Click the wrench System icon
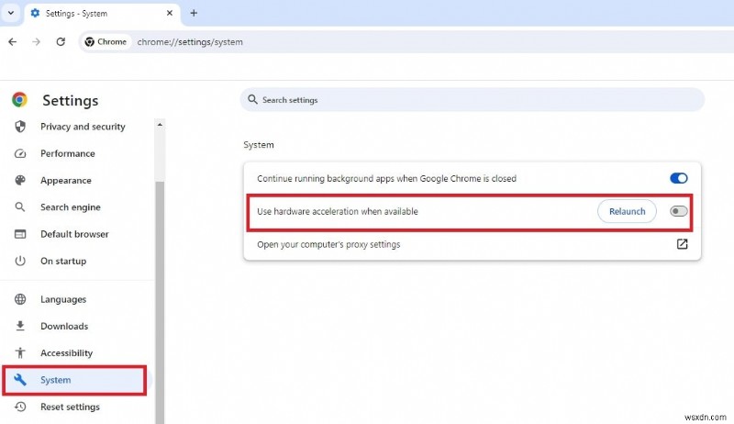 coord(20,380)
